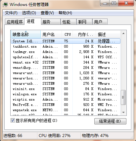Select the WmiPrvSE.e... process

pos(66,105)
